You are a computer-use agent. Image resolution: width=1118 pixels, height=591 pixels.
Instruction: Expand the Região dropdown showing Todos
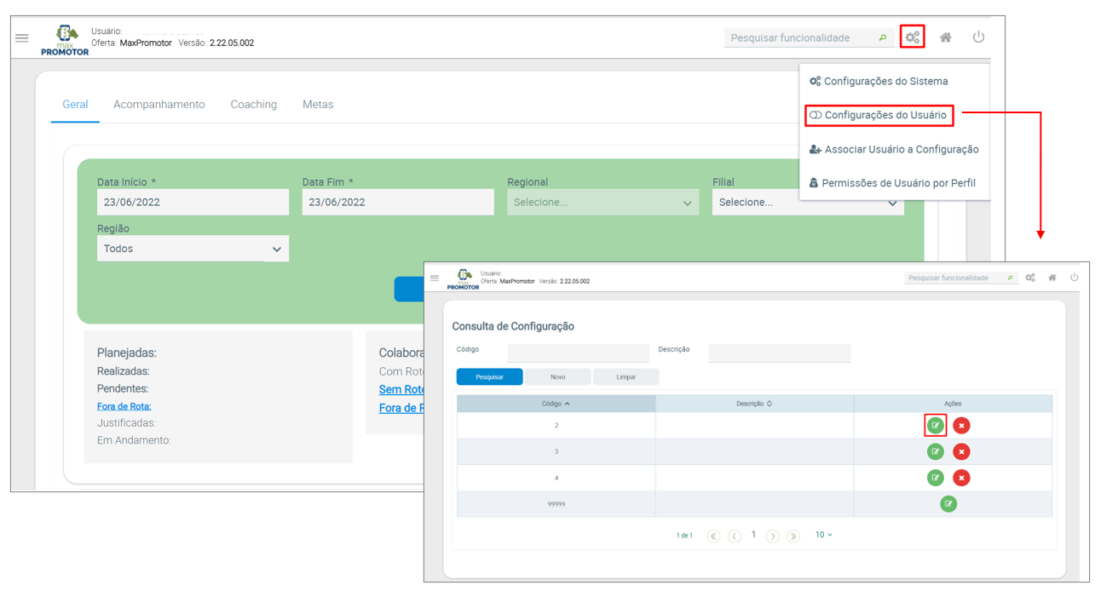(x=193, y=249)
